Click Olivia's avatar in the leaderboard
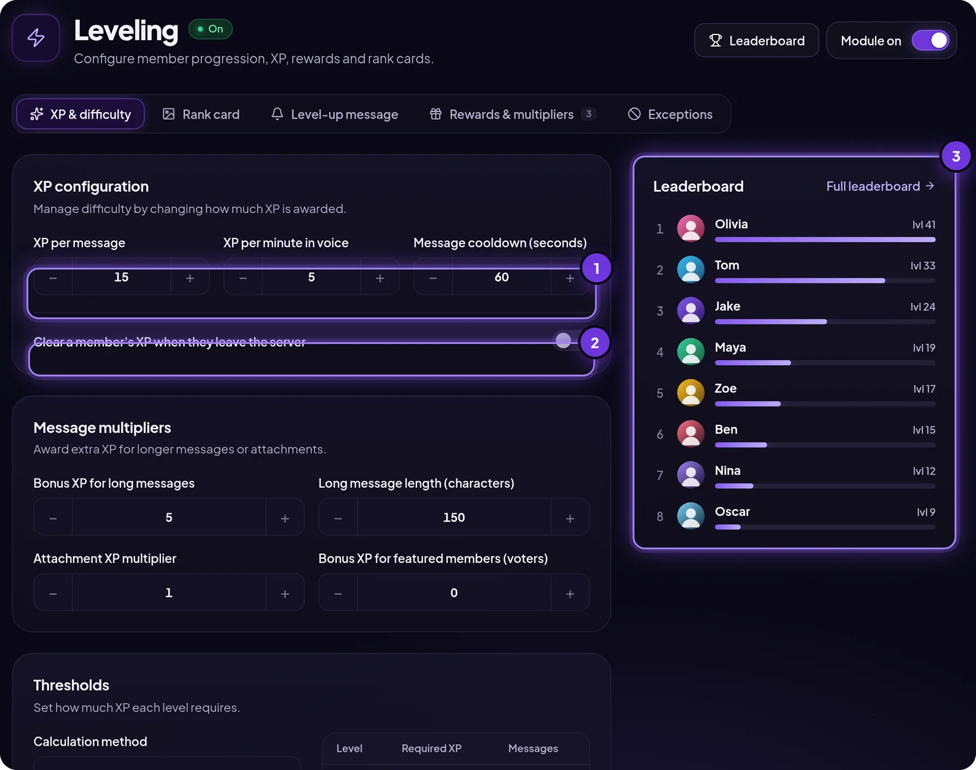 [691, 228]
